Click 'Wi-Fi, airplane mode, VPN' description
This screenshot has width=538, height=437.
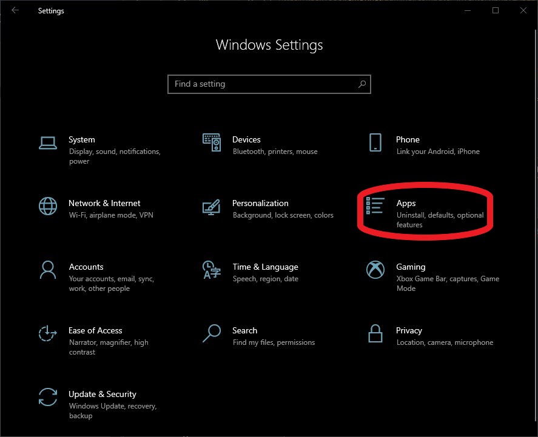pyautogui.click(x=111, y=215)
